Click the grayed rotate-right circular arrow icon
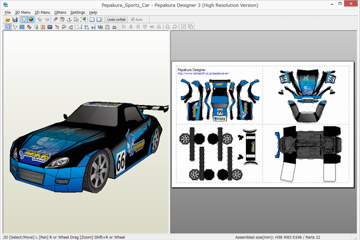 click(175, 27)
